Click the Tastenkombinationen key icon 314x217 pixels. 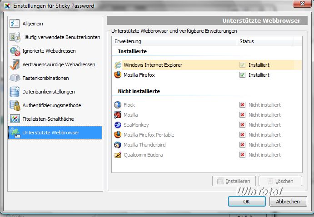click(15, 78)
